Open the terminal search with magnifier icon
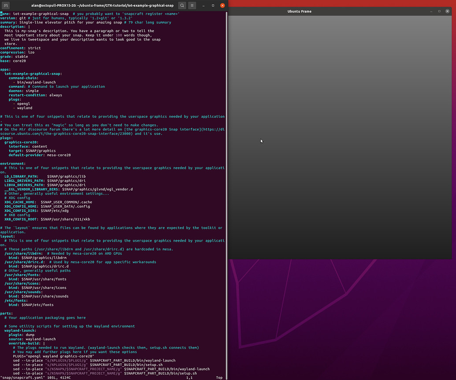 pos(182,5)
